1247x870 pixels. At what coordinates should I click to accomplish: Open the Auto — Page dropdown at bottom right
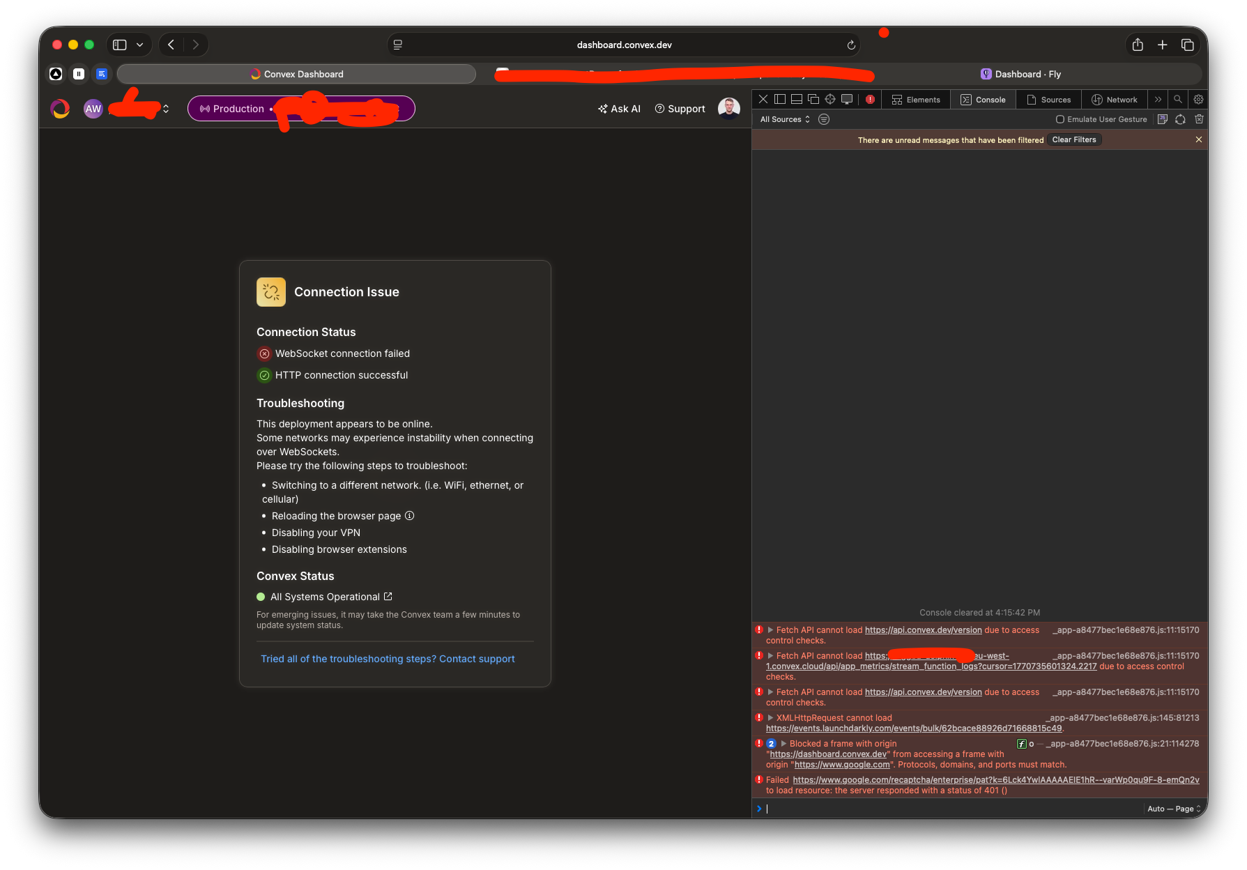tap(1172, 809)
